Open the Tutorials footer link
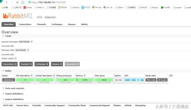The height and width of the screenshot is (110, 191). (x=36, y=105)
